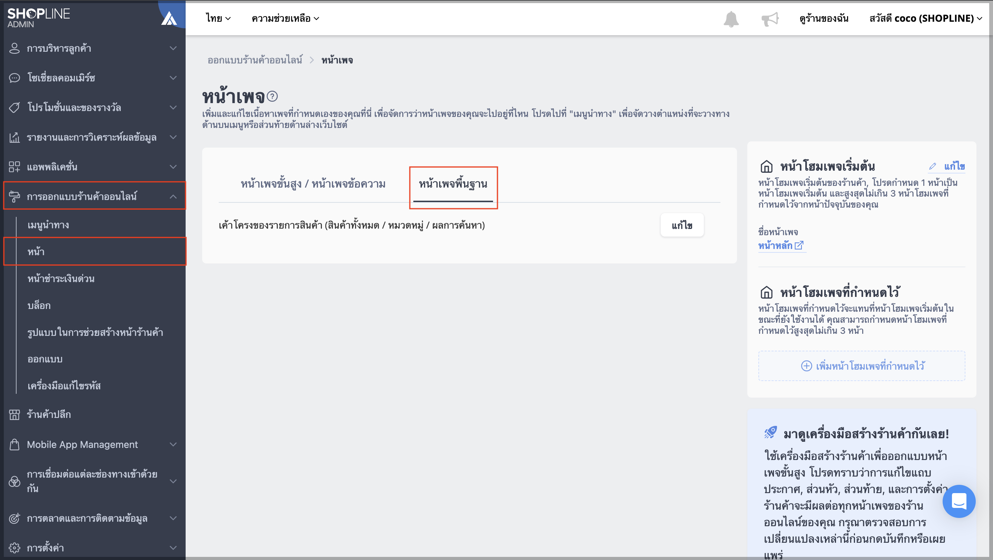Expand รายงานและการวิเคราะห์ผลข้อมูล menu chevron
The image size is (993, 560).
tap(173, 137)
